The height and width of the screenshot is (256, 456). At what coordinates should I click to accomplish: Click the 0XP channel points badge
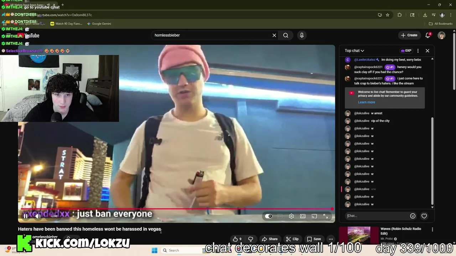(406, 50)
